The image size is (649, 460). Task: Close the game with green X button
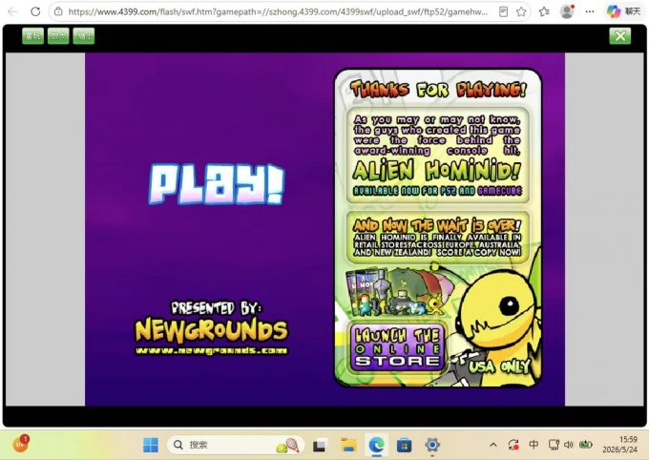point(620,36)
